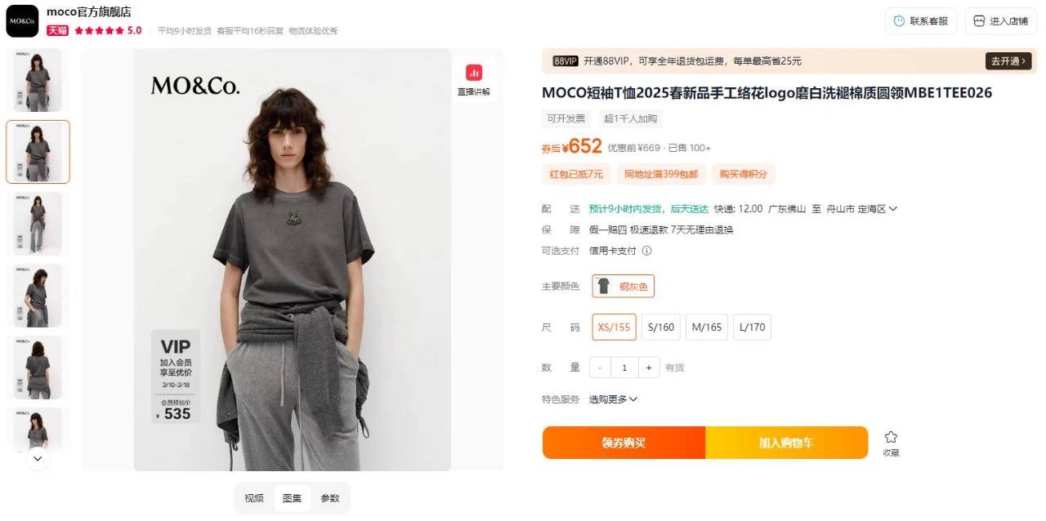
Task: Expand the 定海区 delivery address dropdown
Action: (893, 209)
